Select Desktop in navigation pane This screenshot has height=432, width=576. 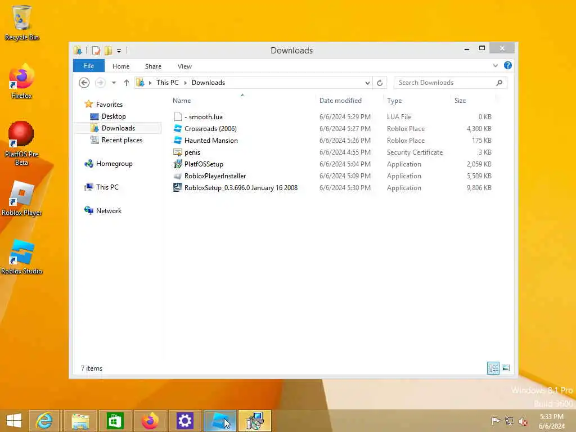[114, 116]
